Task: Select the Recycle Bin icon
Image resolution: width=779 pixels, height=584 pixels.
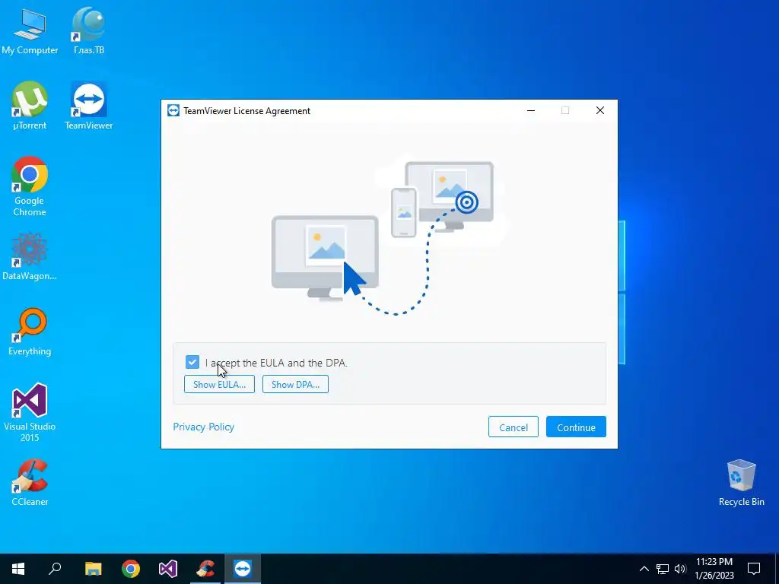Action: pyautogui.click(x=741, y=483)
